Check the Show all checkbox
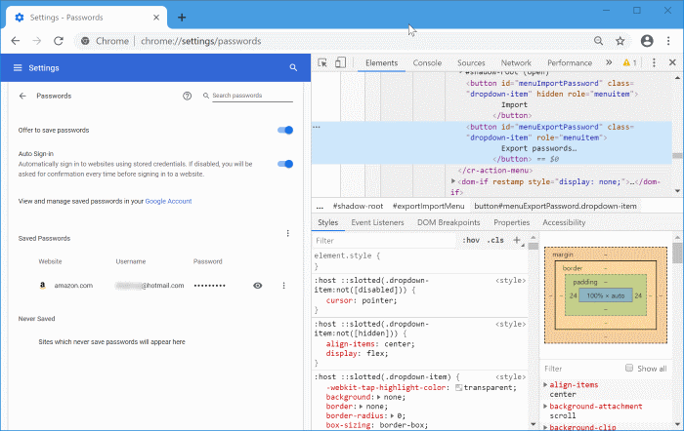The width and height of the screenshot is (684, 431). point(626,369)
